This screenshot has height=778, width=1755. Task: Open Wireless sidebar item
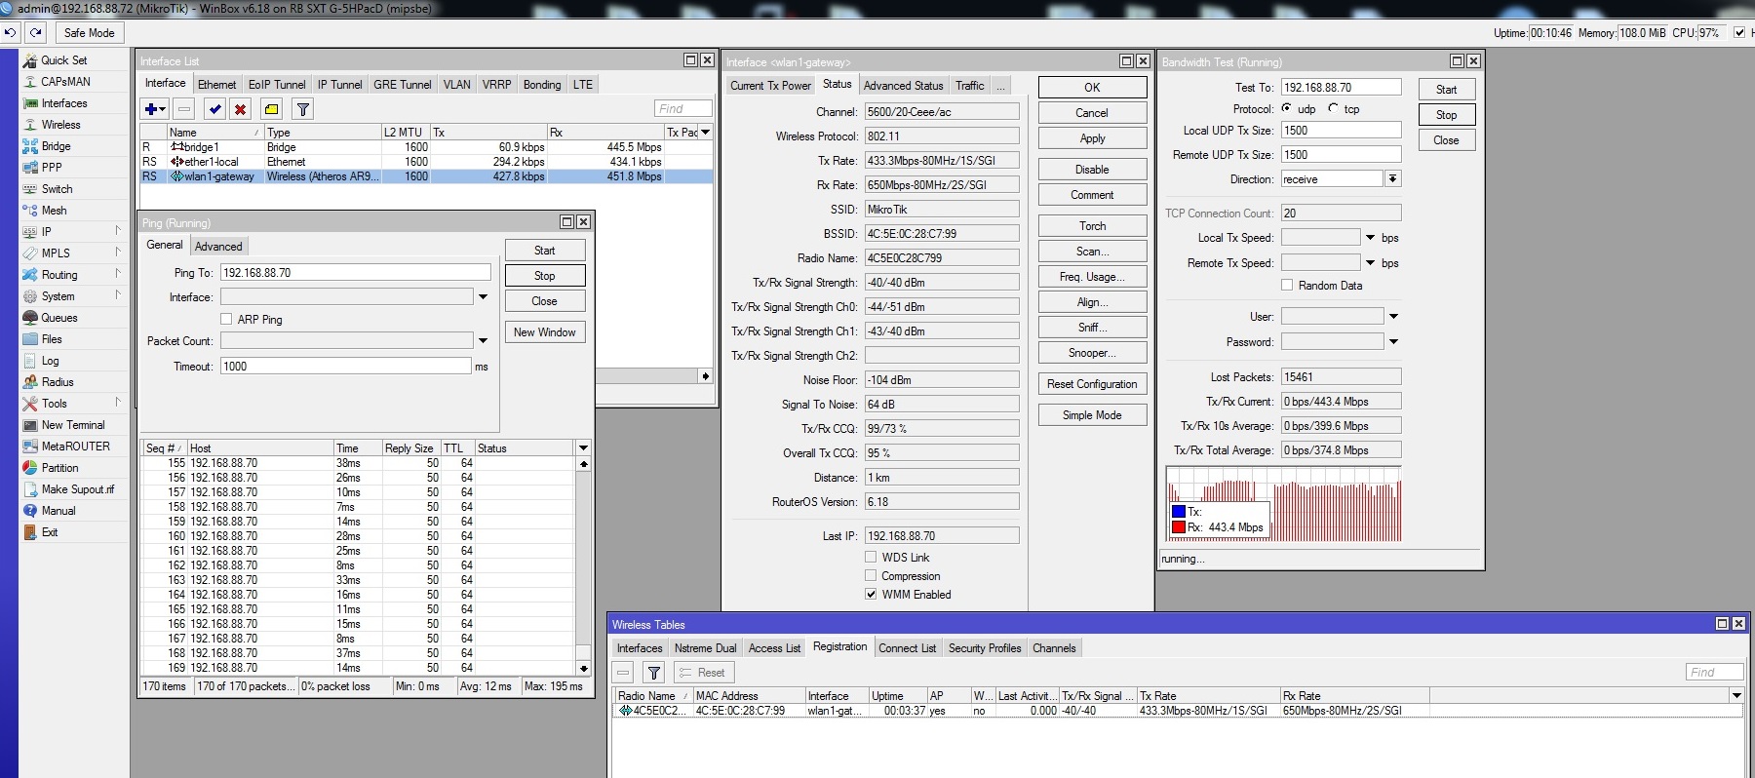tap(60, 125)
